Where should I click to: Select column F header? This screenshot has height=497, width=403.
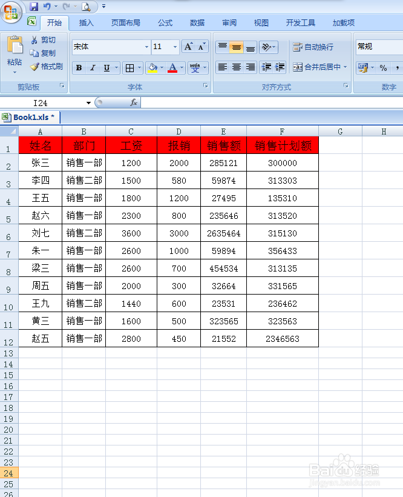[x=282, y=132]
